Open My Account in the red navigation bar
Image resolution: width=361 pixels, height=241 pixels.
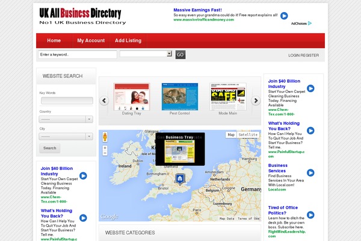91,40
